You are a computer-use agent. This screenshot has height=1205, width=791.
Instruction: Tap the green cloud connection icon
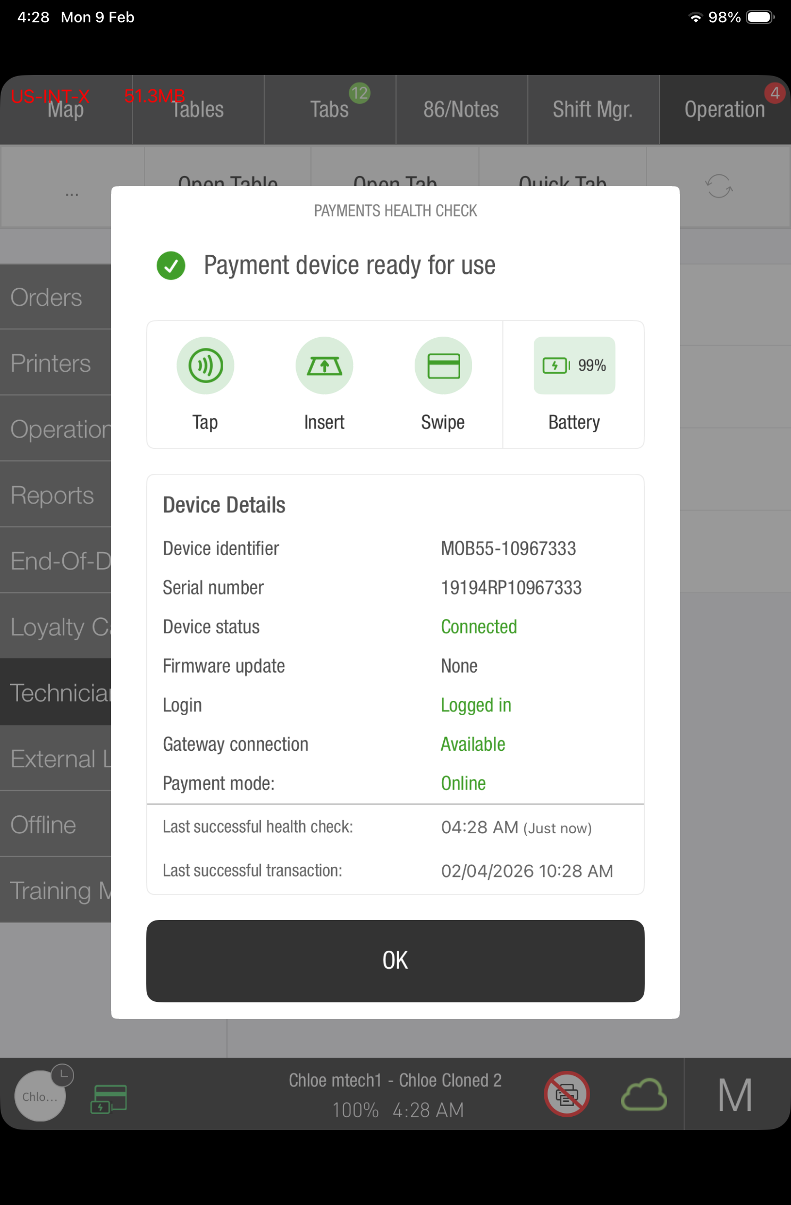point(644,1094)
